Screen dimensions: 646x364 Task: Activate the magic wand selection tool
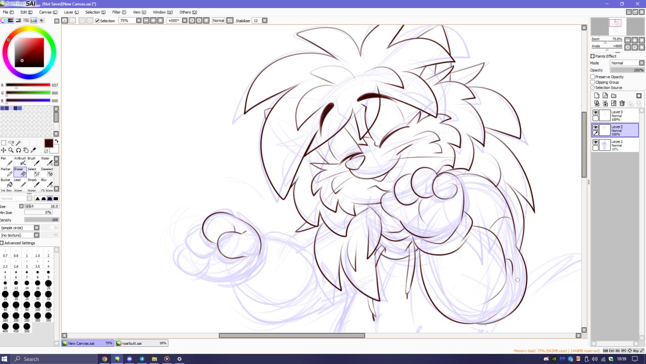[19, 143]
